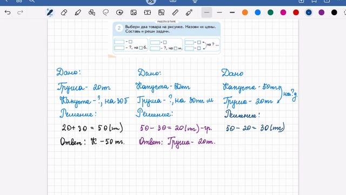Screen dimensions: 346x195
Task: Open the search magnifier
Action: click(x=32, y=1)
